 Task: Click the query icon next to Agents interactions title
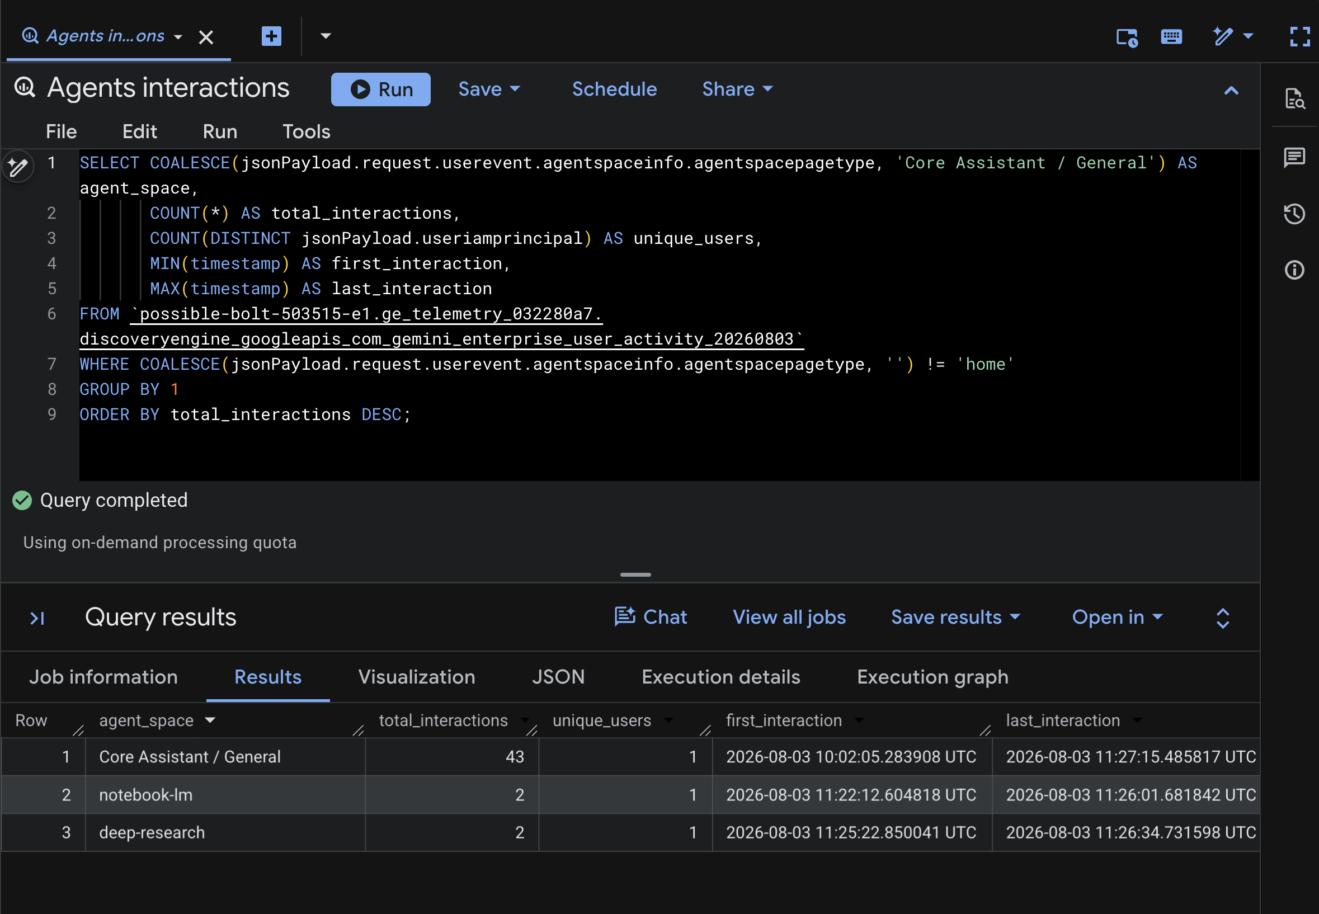pos(25,88)
